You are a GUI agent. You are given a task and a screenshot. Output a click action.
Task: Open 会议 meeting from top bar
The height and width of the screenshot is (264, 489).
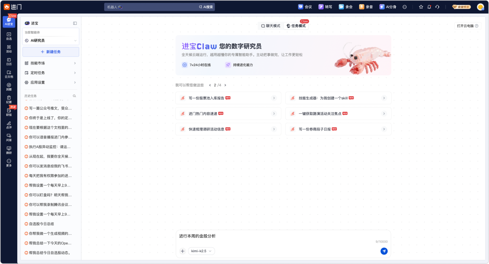(x=305, y=7)
